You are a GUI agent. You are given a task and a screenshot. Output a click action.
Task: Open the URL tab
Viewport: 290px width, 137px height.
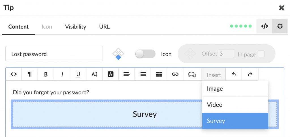click(x=104, y=27)
